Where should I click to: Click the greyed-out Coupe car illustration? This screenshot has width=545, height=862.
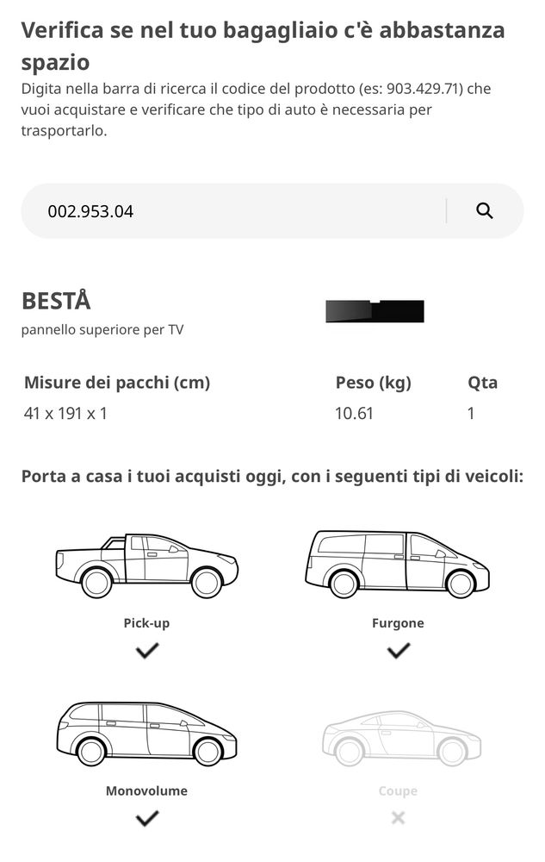[400, 738]
